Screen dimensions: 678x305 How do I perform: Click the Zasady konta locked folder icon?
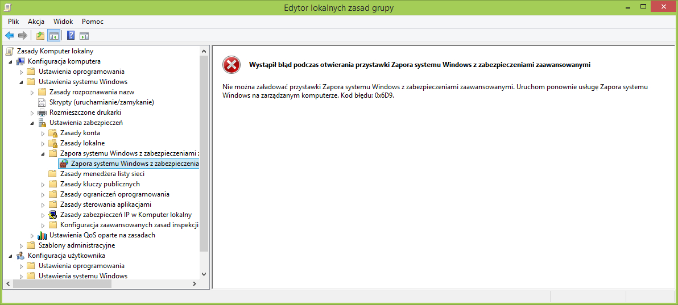point(53,133)
